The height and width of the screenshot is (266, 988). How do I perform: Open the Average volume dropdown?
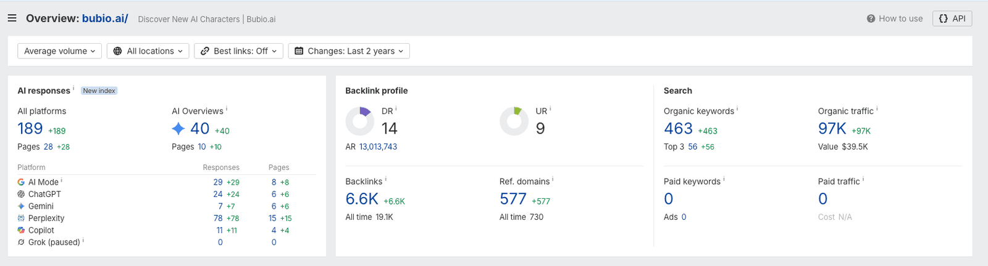(x=59, y=51)
